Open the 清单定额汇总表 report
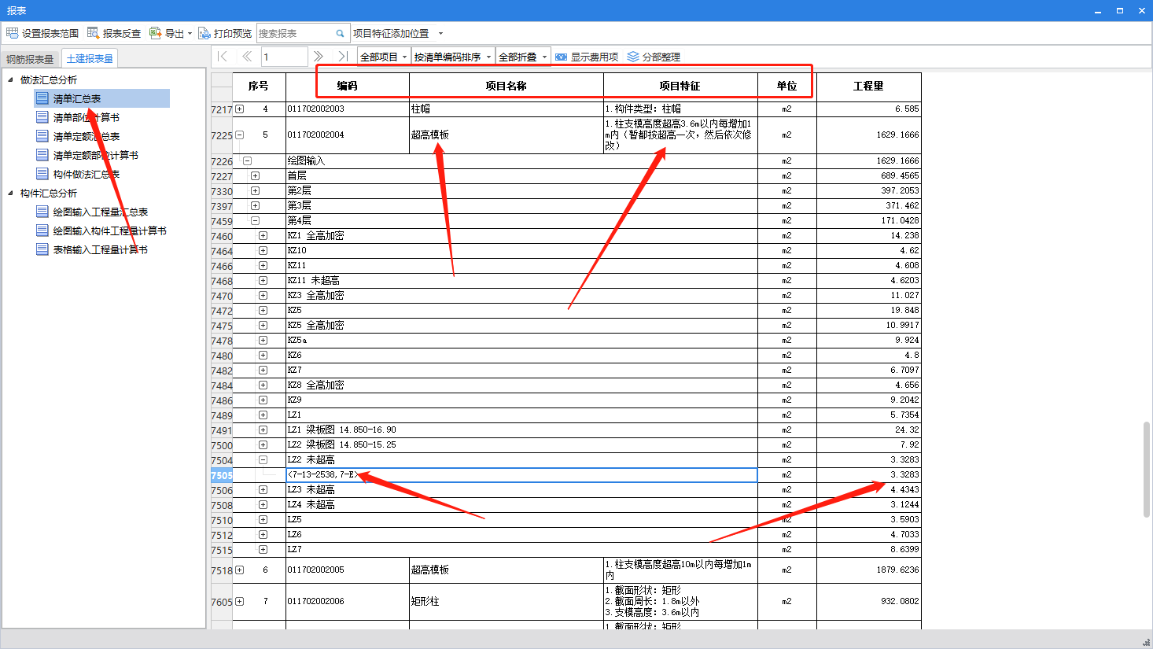 (87, 136)
